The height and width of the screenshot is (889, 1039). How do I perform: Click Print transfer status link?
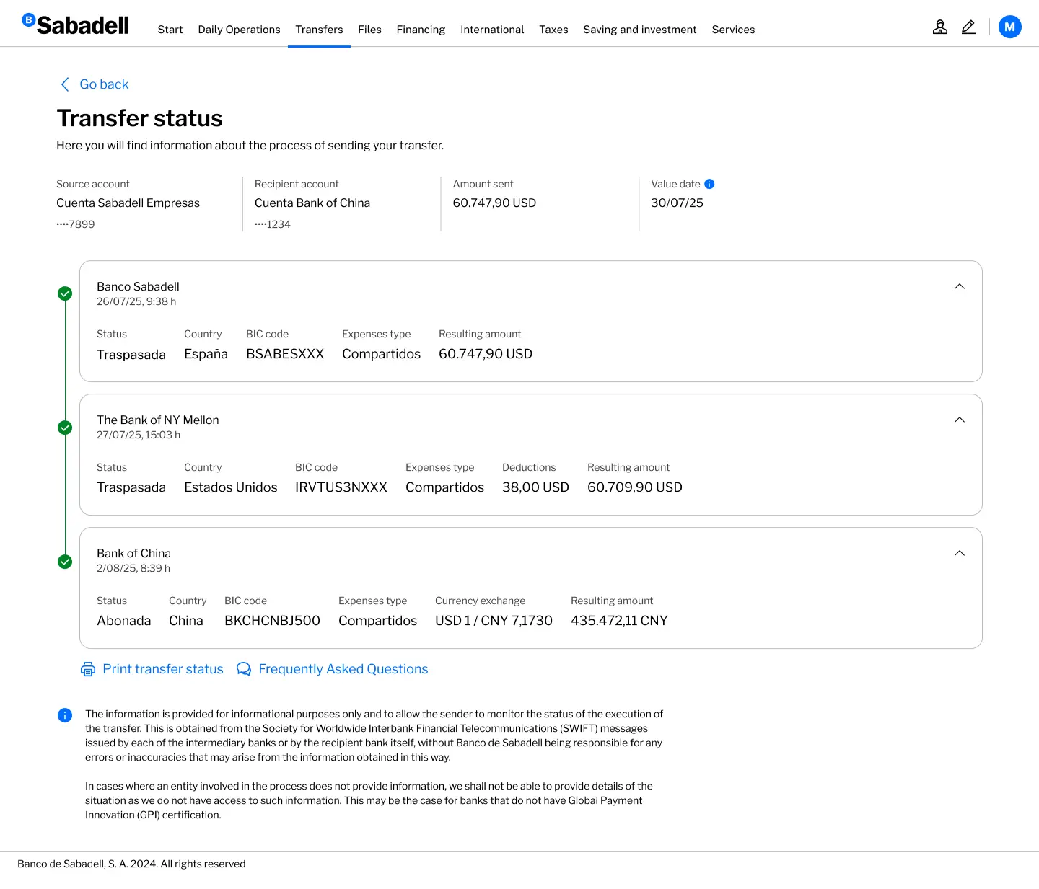pyautogui.click(x=163, y=669)
